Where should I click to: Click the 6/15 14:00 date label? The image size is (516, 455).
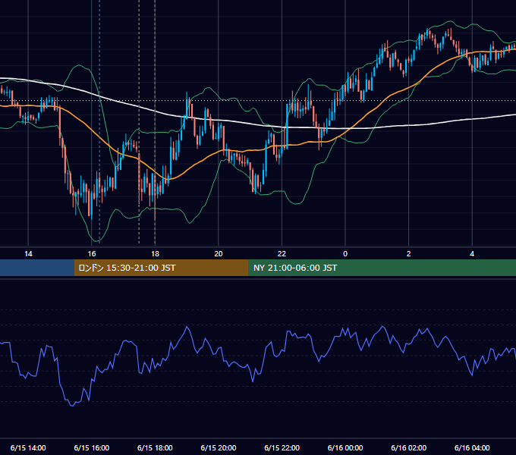(x=28, y=447)
